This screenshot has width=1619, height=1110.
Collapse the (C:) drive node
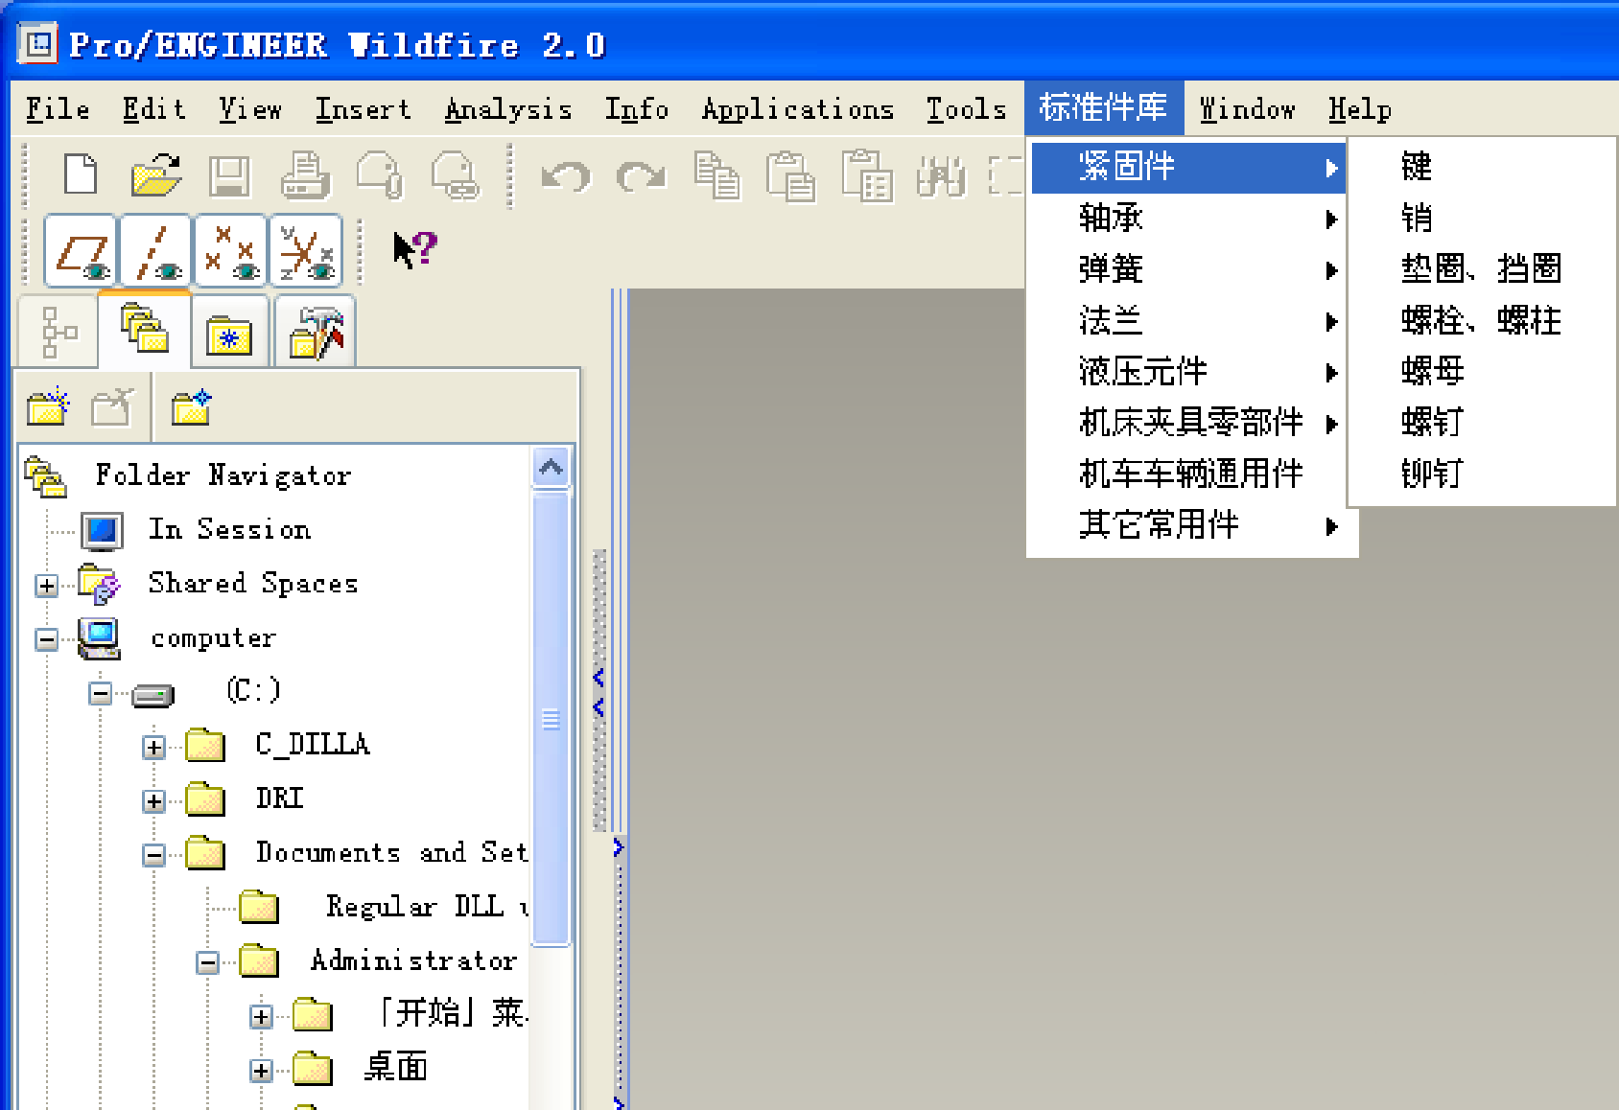click(x=100, y=693)
